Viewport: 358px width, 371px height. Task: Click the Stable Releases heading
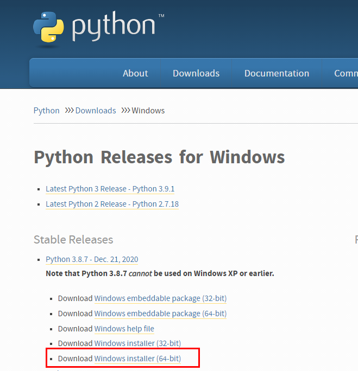coord(73,239)
